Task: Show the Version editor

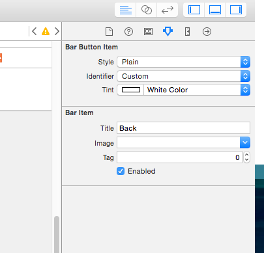Action: click(168, 10)
